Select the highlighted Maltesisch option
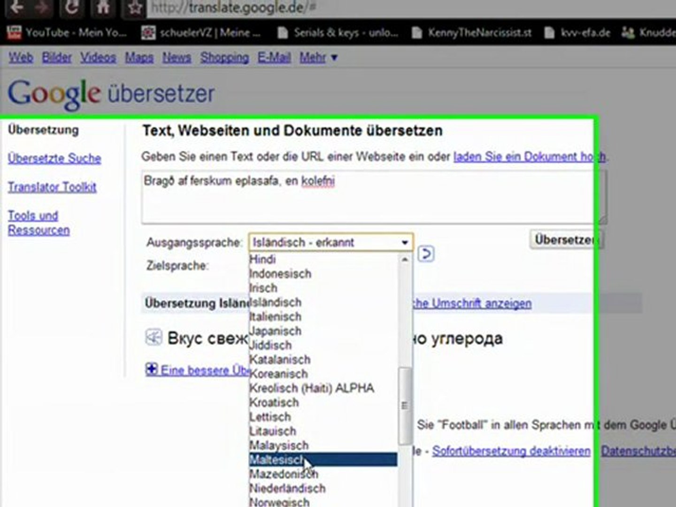The height and width of the screenshot is (507, 676). 323,460
